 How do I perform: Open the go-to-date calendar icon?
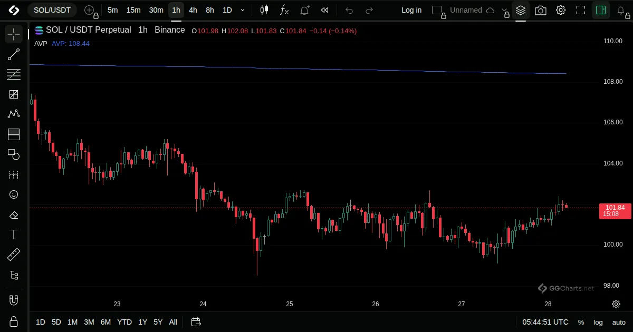(196, 322)
